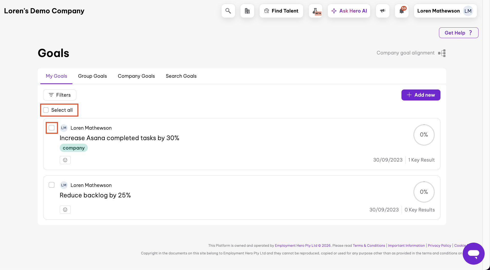The height and width of the screenshot is (270, 490).
Task: Open the Privacy Policy link
Action: tap(439, 245)
